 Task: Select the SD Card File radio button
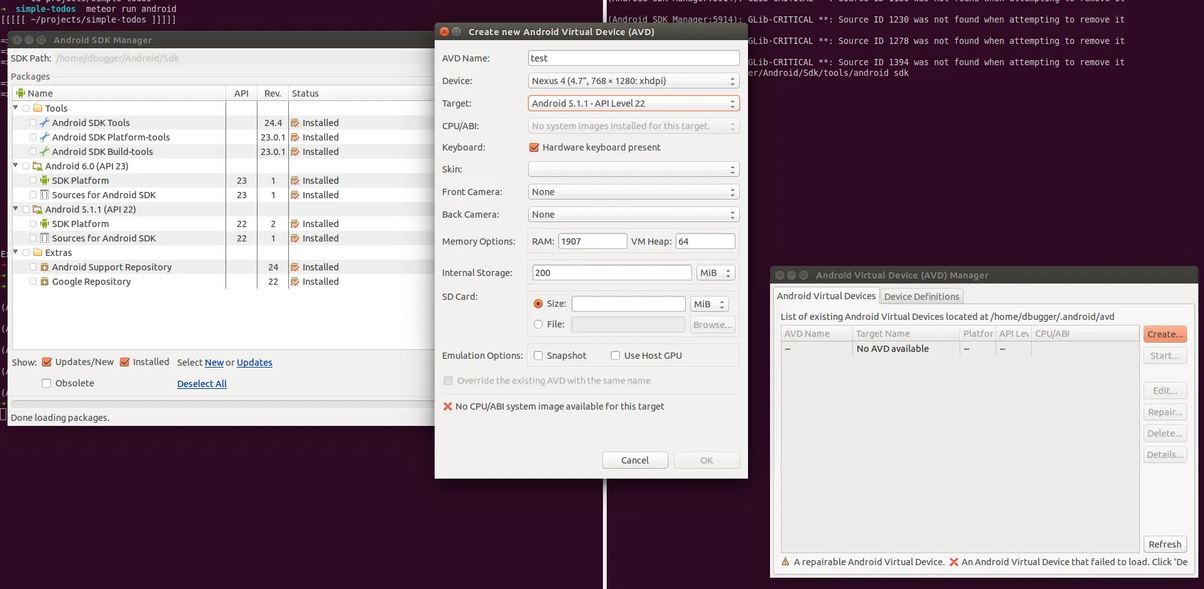pos(538,324)
